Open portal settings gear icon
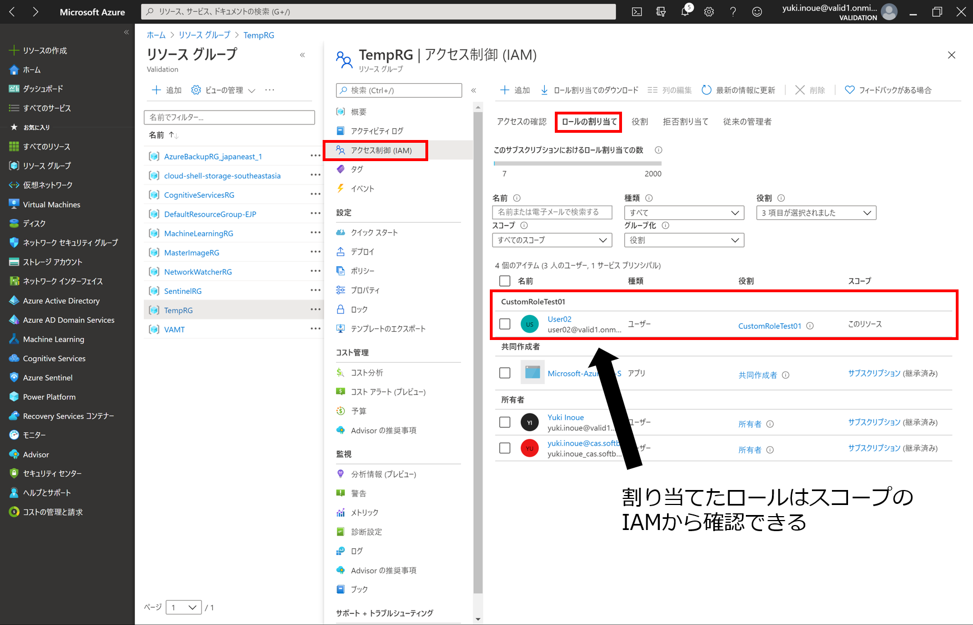Image resolution: width=973 pixels, height=625 pixels. [x=709, y=12]
